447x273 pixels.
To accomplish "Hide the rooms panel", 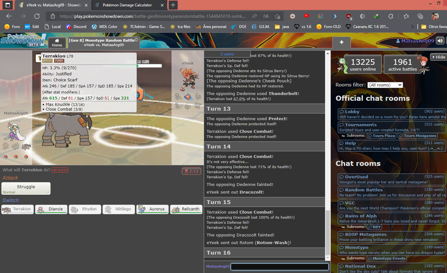I will pos(438,57).
